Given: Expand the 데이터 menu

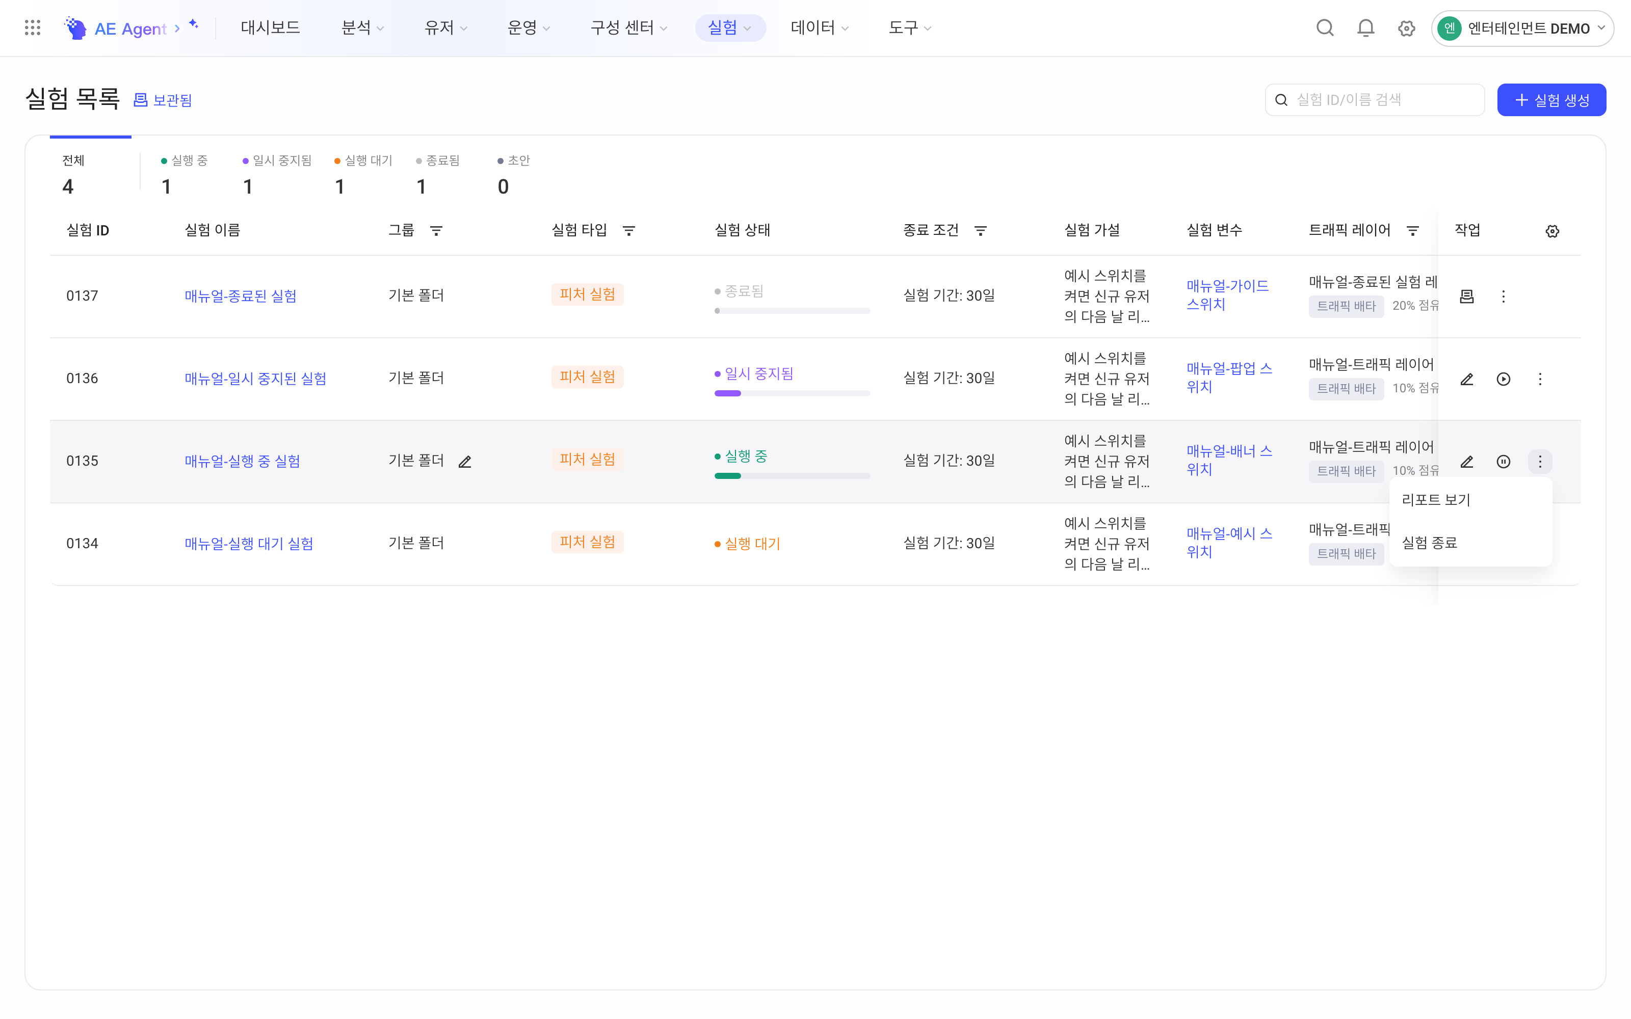Looking at the screenshot, I should 819,28.
